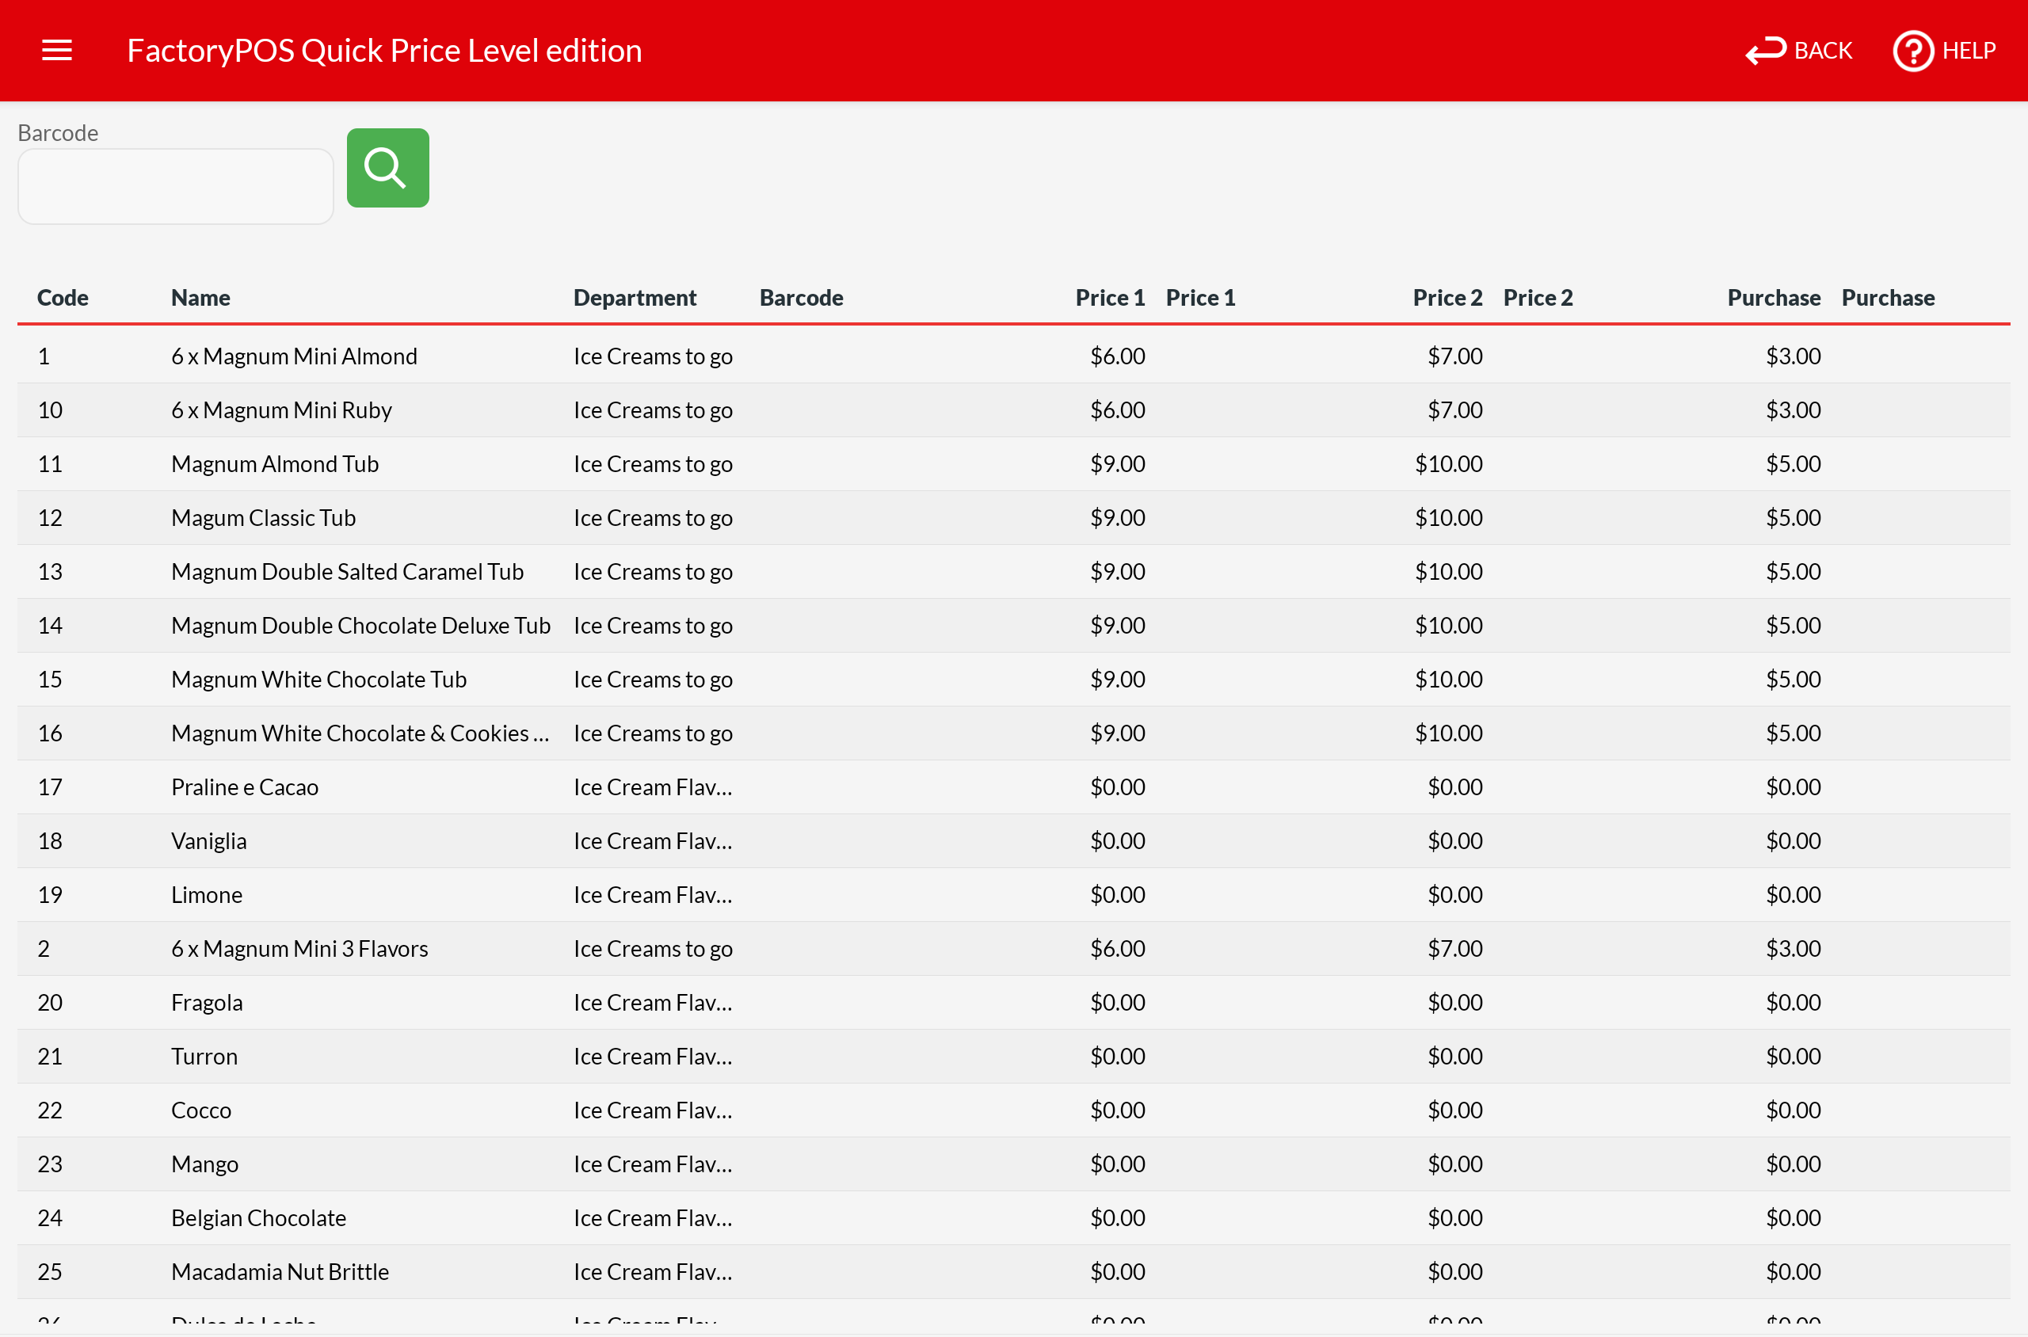Viewport: 2028px width, 1337px height.
Task: Select the Magnum Almond Tub row
Action: (275, 464)
